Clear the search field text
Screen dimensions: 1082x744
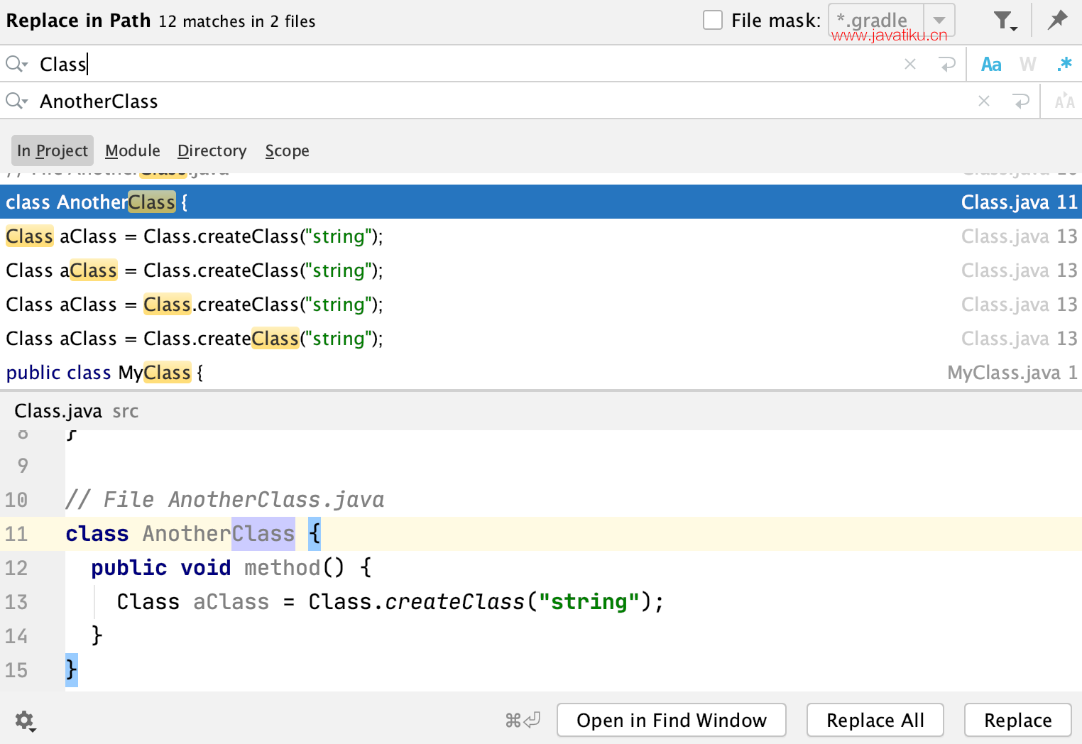click(x=910, y=65)
